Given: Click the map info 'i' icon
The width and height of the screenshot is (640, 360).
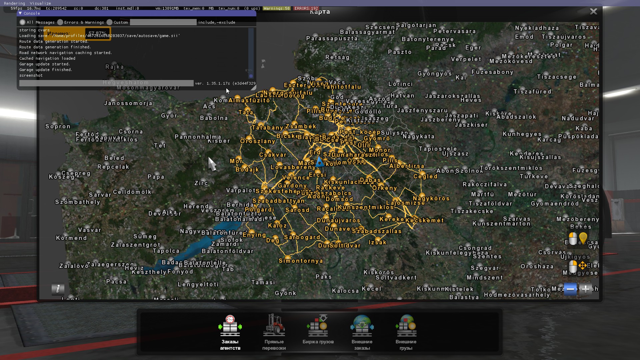Looking at the screenshot, I should [58, 289].
